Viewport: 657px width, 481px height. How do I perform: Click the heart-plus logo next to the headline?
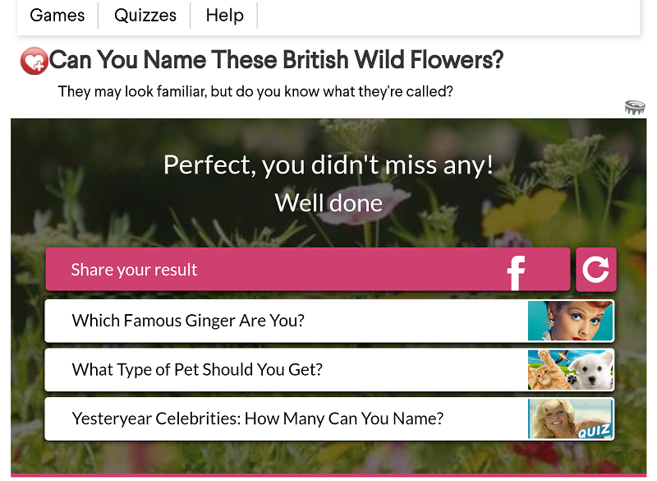(x=33, y=60)
